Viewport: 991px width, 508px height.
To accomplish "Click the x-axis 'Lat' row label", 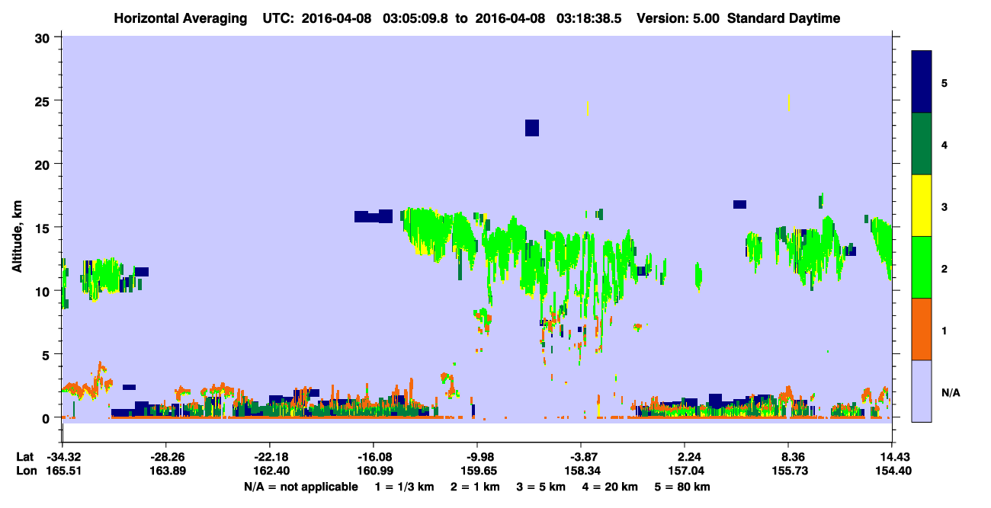I will (25, 457).
